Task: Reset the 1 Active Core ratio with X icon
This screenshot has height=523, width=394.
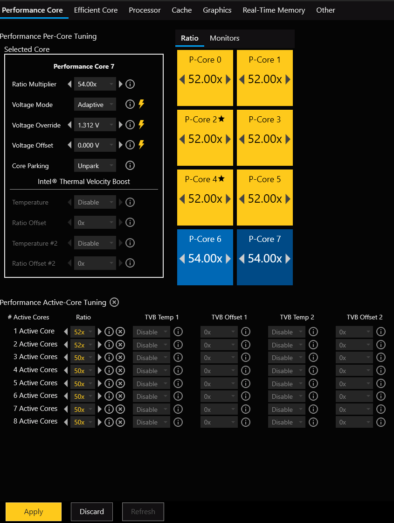Action: coord(120,332)
